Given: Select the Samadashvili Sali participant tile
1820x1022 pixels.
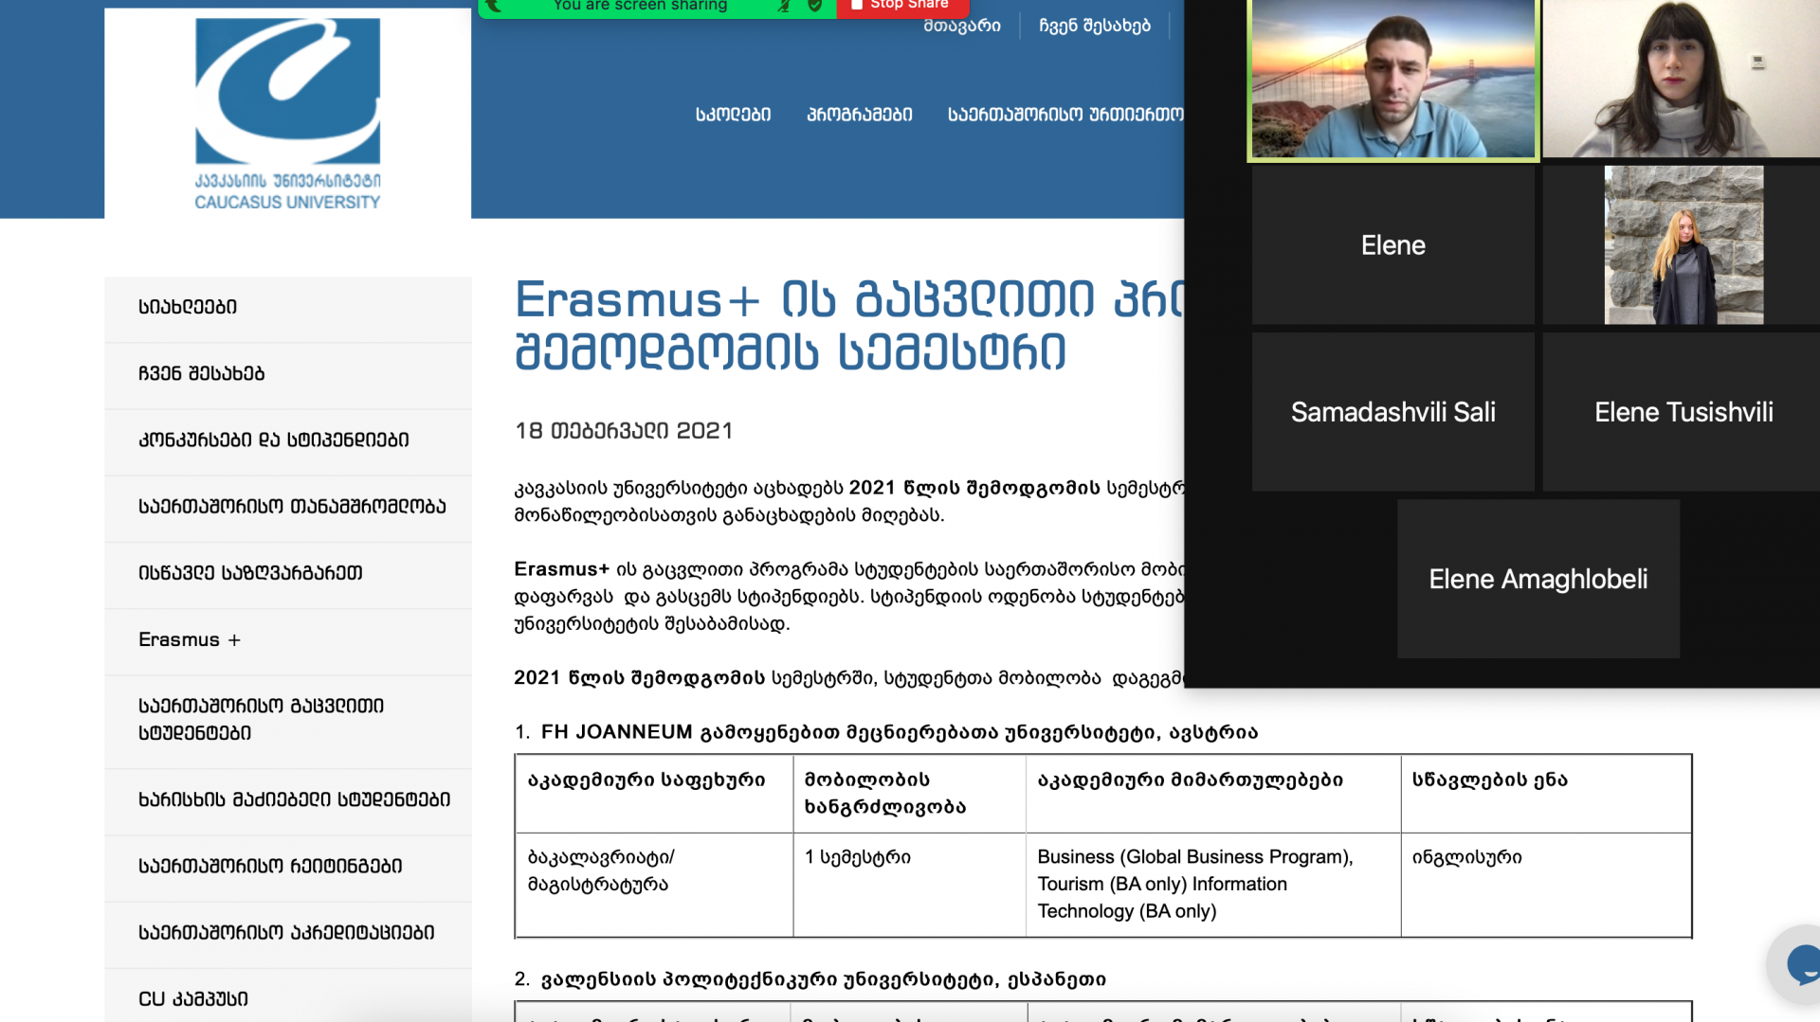Looking at the screenshot, I should (1392, 412).
